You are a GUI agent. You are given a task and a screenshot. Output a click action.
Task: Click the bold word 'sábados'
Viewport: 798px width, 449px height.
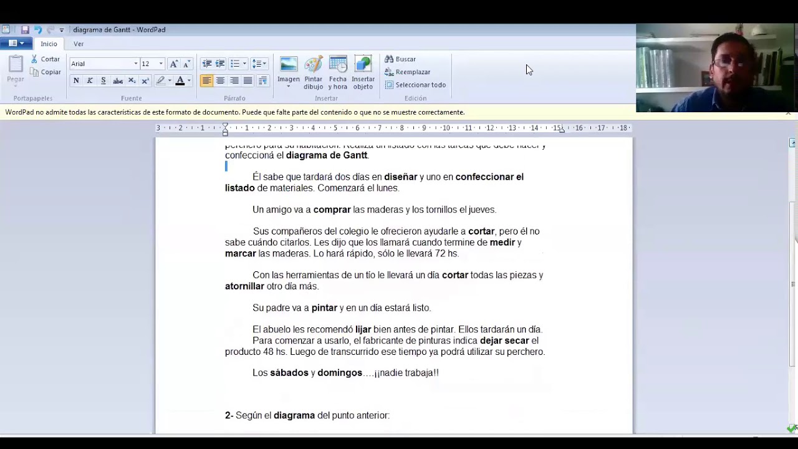pos(289,373)
